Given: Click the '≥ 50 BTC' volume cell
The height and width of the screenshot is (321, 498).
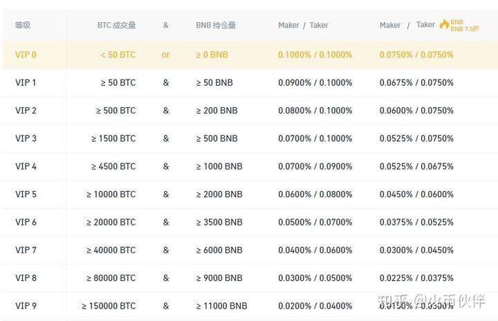Looking at the screenshot, I should click(x=118, y=82).
